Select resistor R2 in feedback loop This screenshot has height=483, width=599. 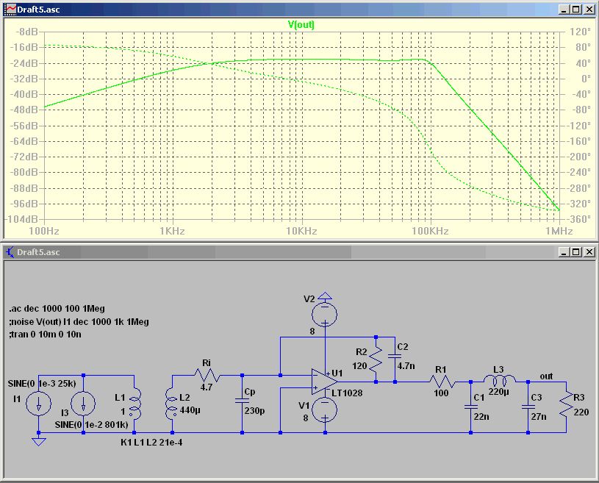tap(376, 359)
